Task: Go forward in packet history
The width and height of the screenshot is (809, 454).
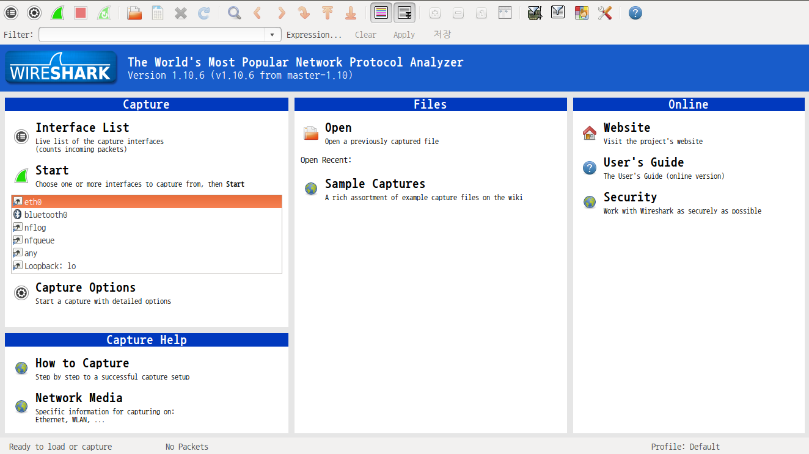Action: 280,13
